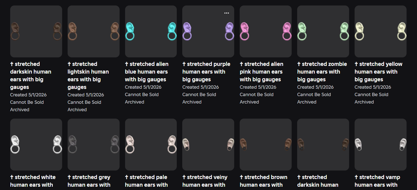
Task: Open the alien pink ears thumbnail
Action: click(266, 31)
